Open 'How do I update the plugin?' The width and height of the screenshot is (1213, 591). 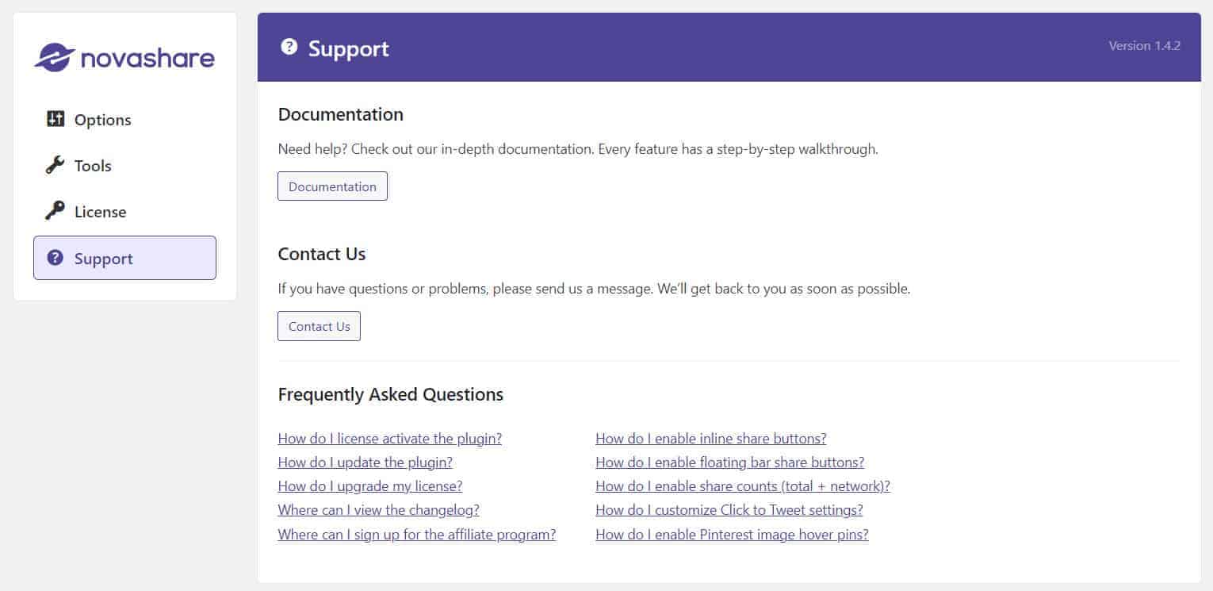(x=365, y=462)
